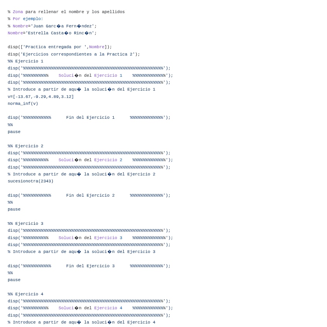Image resolution: width=327 pixels, height=327 pixels.
Task: Click the '%% Ejercicio 2' section header
Action: 25,146
